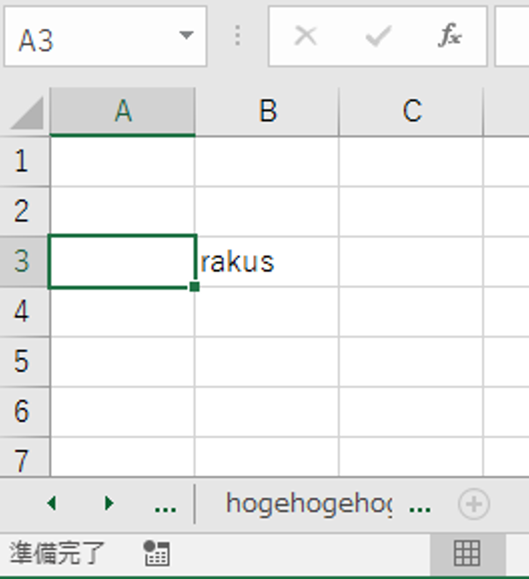The width and height of the screenshot is (529, 579).
Task: Click the Name Box showing A3
Action: click(92, 37)
